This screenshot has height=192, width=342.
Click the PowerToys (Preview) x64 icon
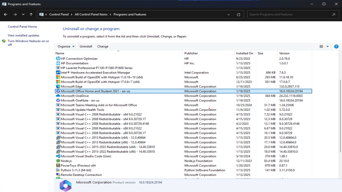[x=58, y=165]
